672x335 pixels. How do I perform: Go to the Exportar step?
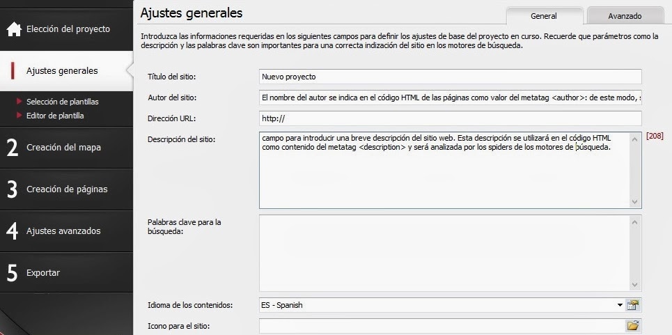coord(66,273)
